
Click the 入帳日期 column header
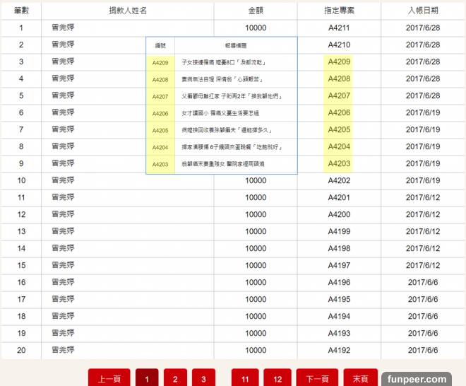(423, 11)
